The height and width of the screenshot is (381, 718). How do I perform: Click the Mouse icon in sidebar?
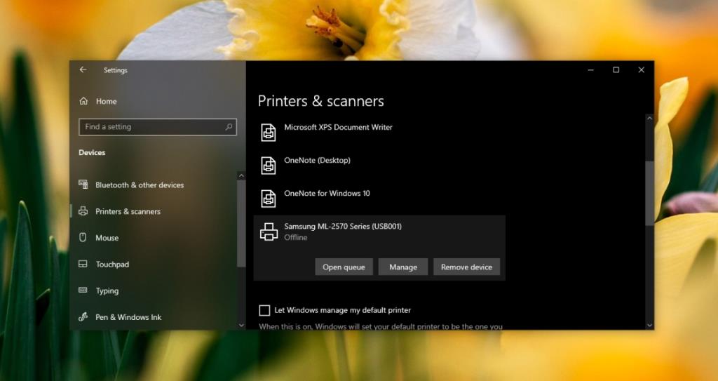[x=83, y=238]
